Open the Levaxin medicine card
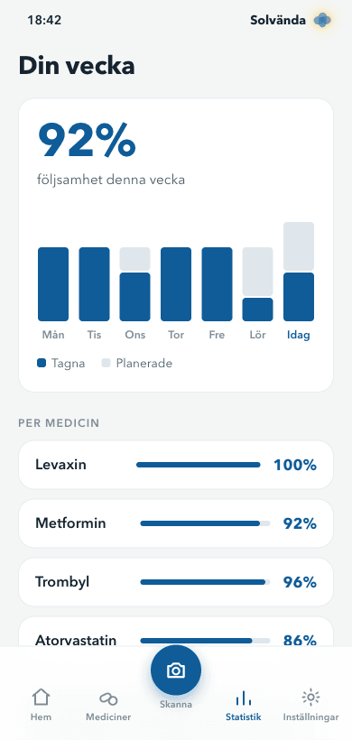The height and width of the screenshot is (740, 352). point(176,465)
